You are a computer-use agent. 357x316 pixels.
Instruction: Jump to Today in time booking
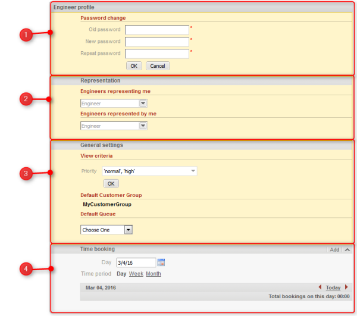pyautogui.click(x=333, y=287)
